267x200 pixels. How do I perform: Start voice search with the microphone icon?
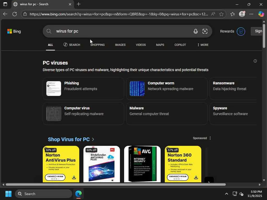coord(196,31)
